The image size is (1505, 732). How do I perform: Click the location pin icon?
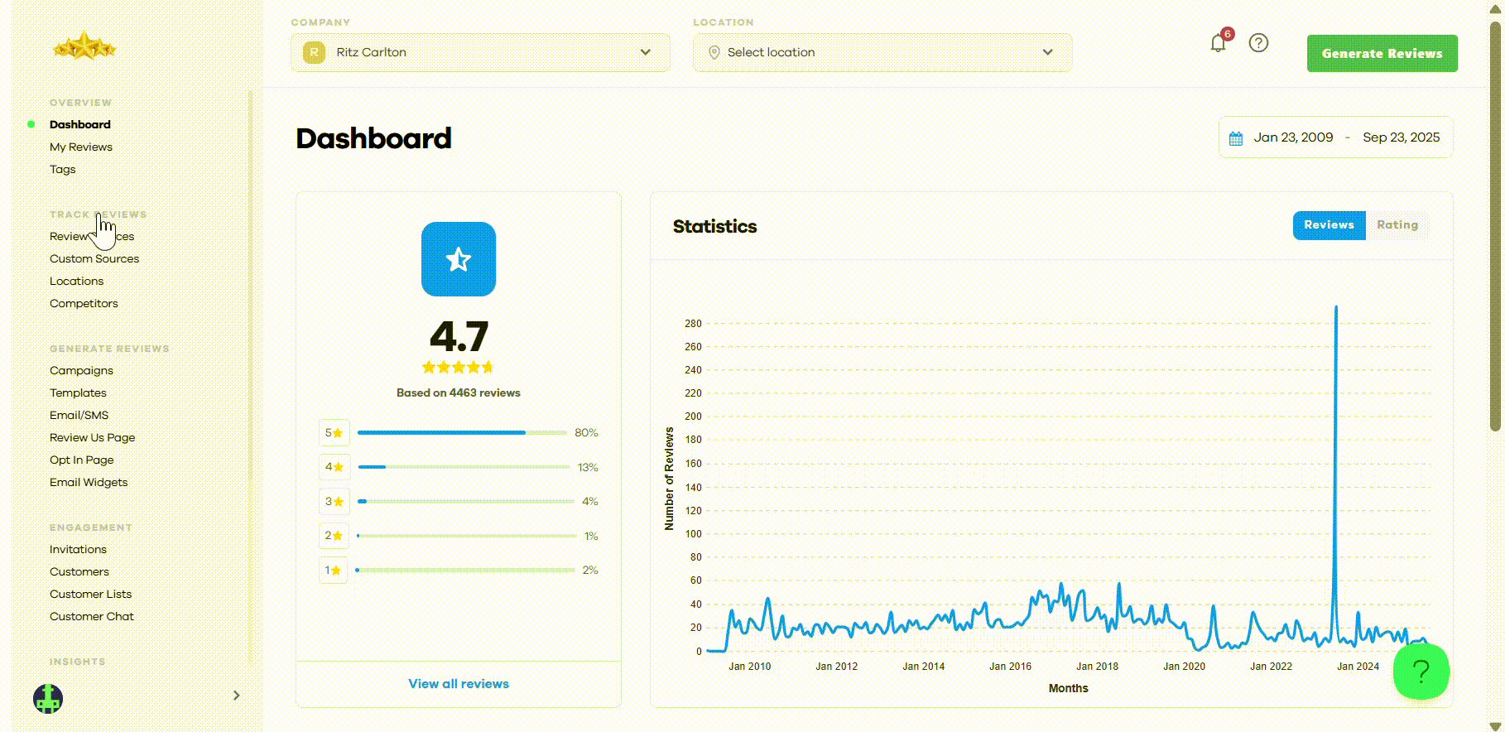point(714,52)
